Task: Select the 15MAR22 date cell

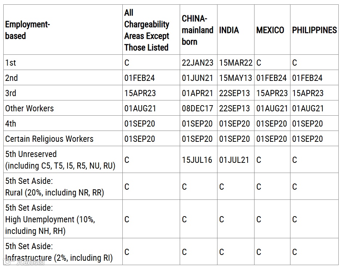Action: click(x=236, y=63)
